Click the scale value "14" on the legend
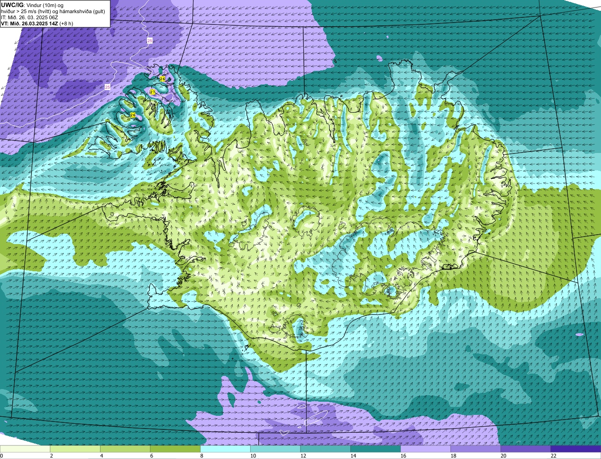 353,456
